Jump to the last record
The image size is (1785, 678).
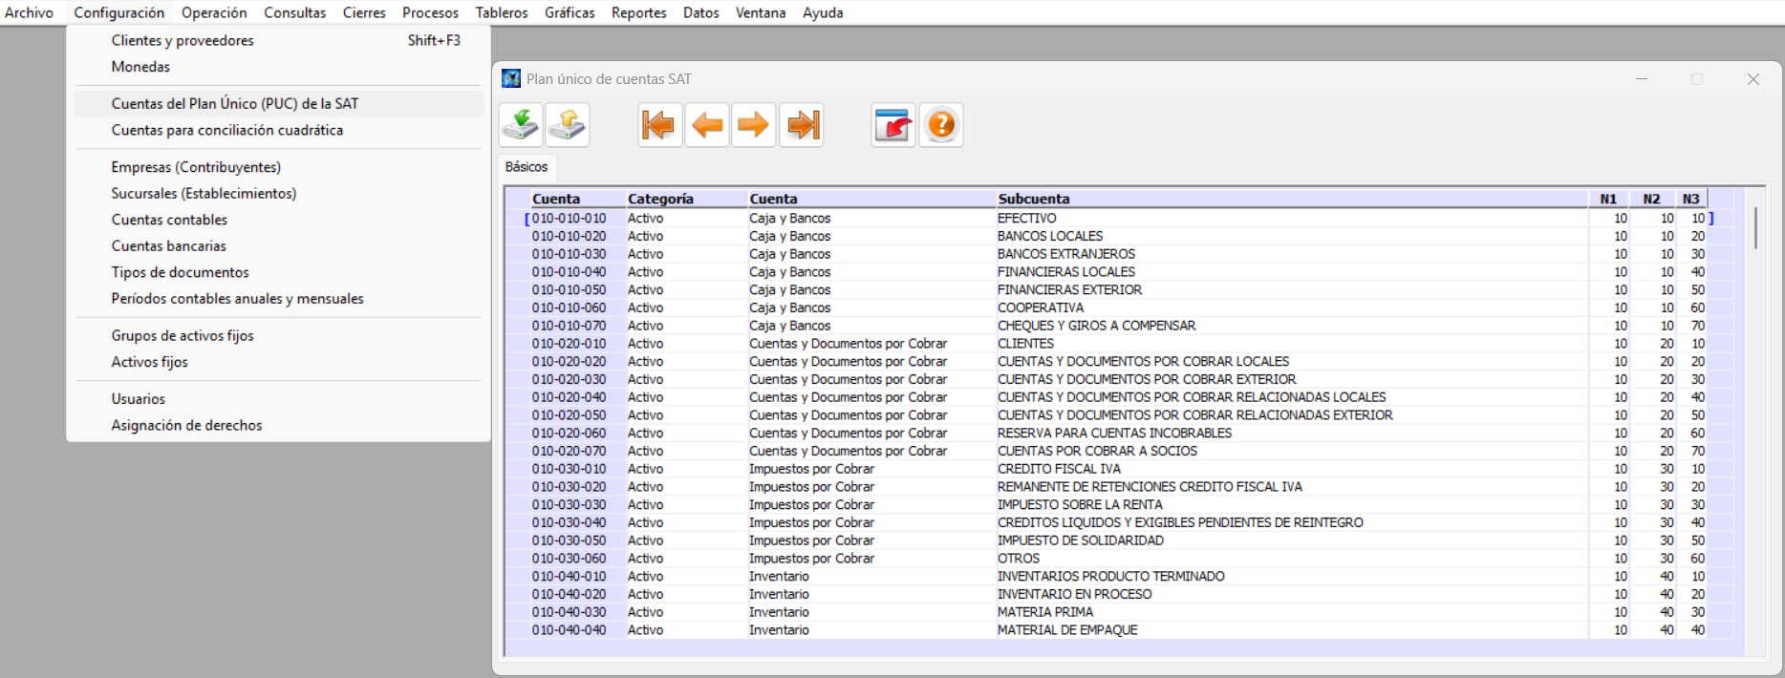(x=802, y=125)
